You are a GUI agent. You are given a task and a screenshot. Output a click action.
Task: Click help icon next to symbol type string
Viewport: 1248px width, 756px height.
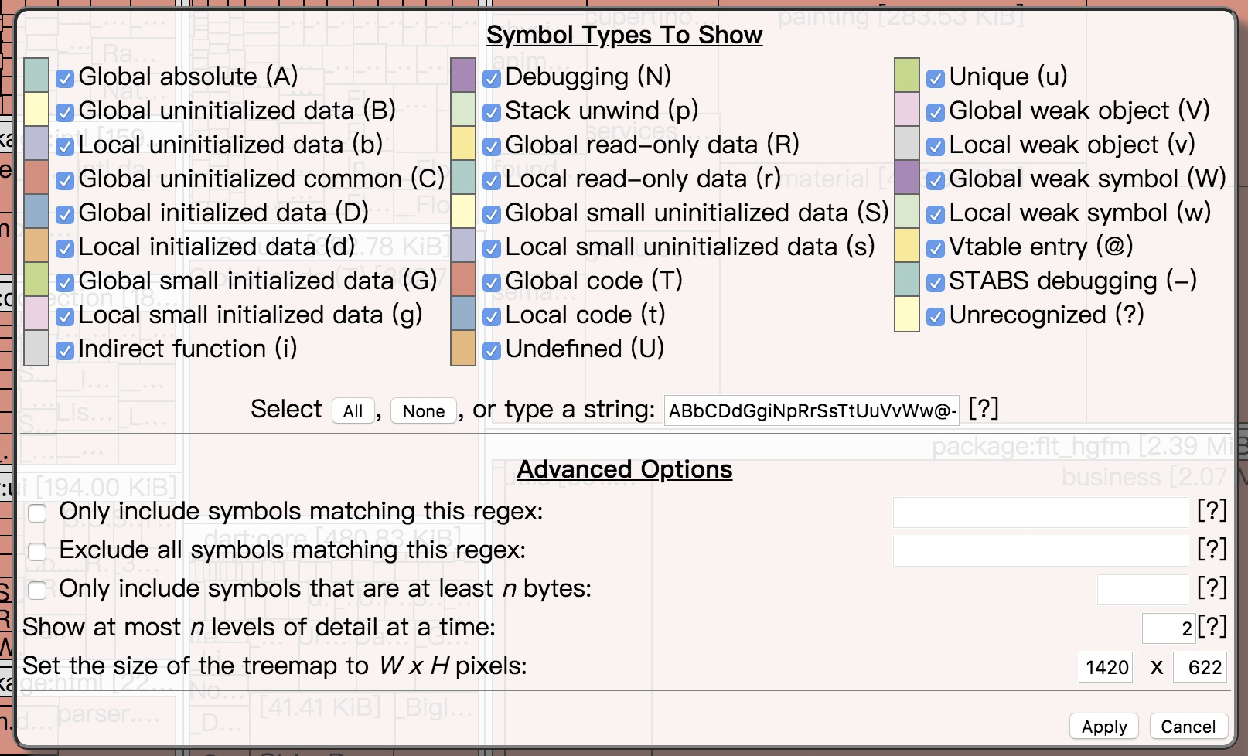(x=984, y=408)
